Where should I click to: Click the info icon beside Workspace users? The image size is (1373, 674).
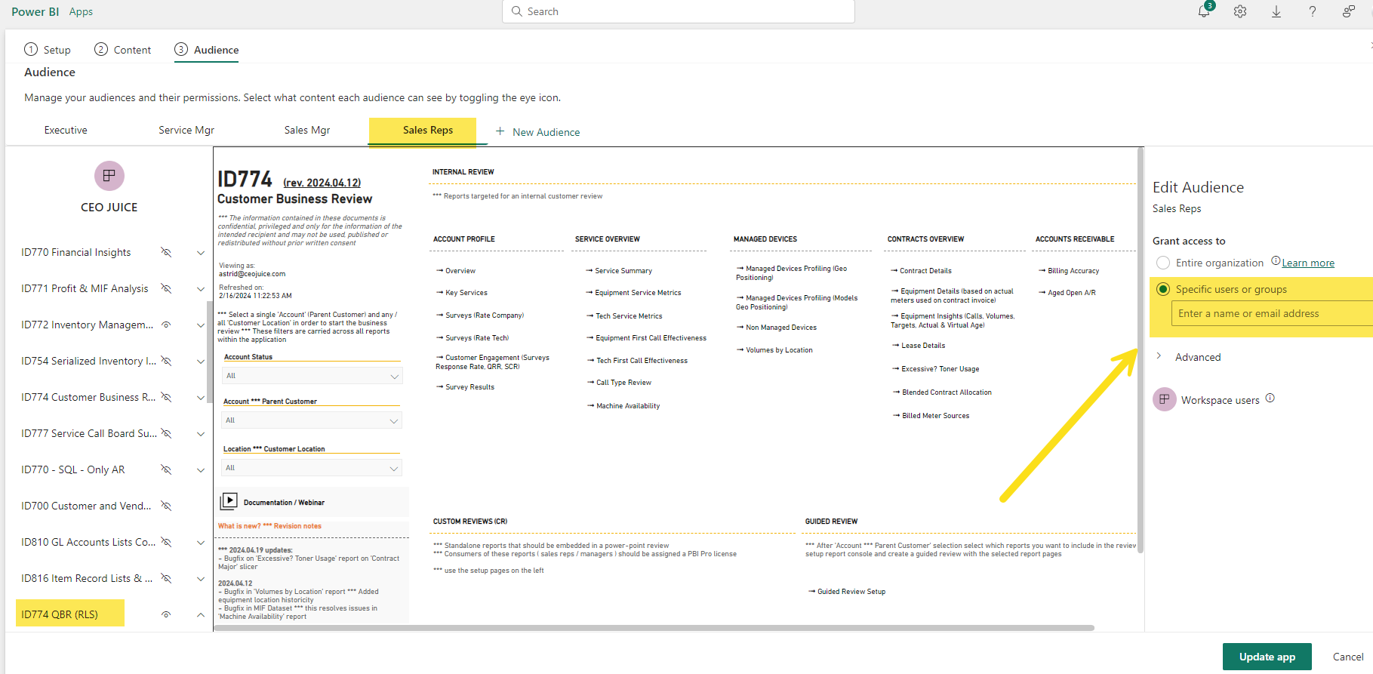1270,398
